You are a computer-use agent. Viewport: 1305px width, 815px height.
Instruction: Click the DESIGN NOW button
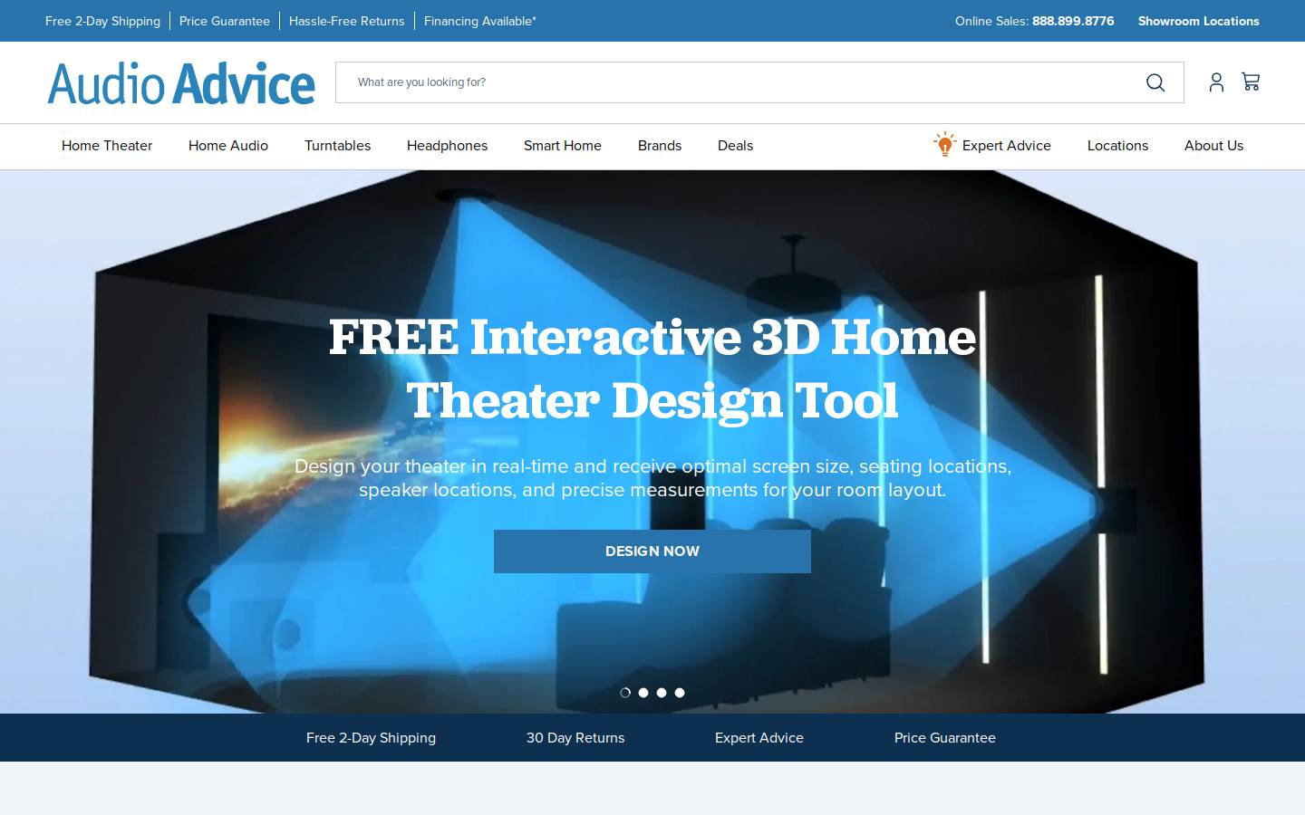pyautogui.click(x=652, y=551)
